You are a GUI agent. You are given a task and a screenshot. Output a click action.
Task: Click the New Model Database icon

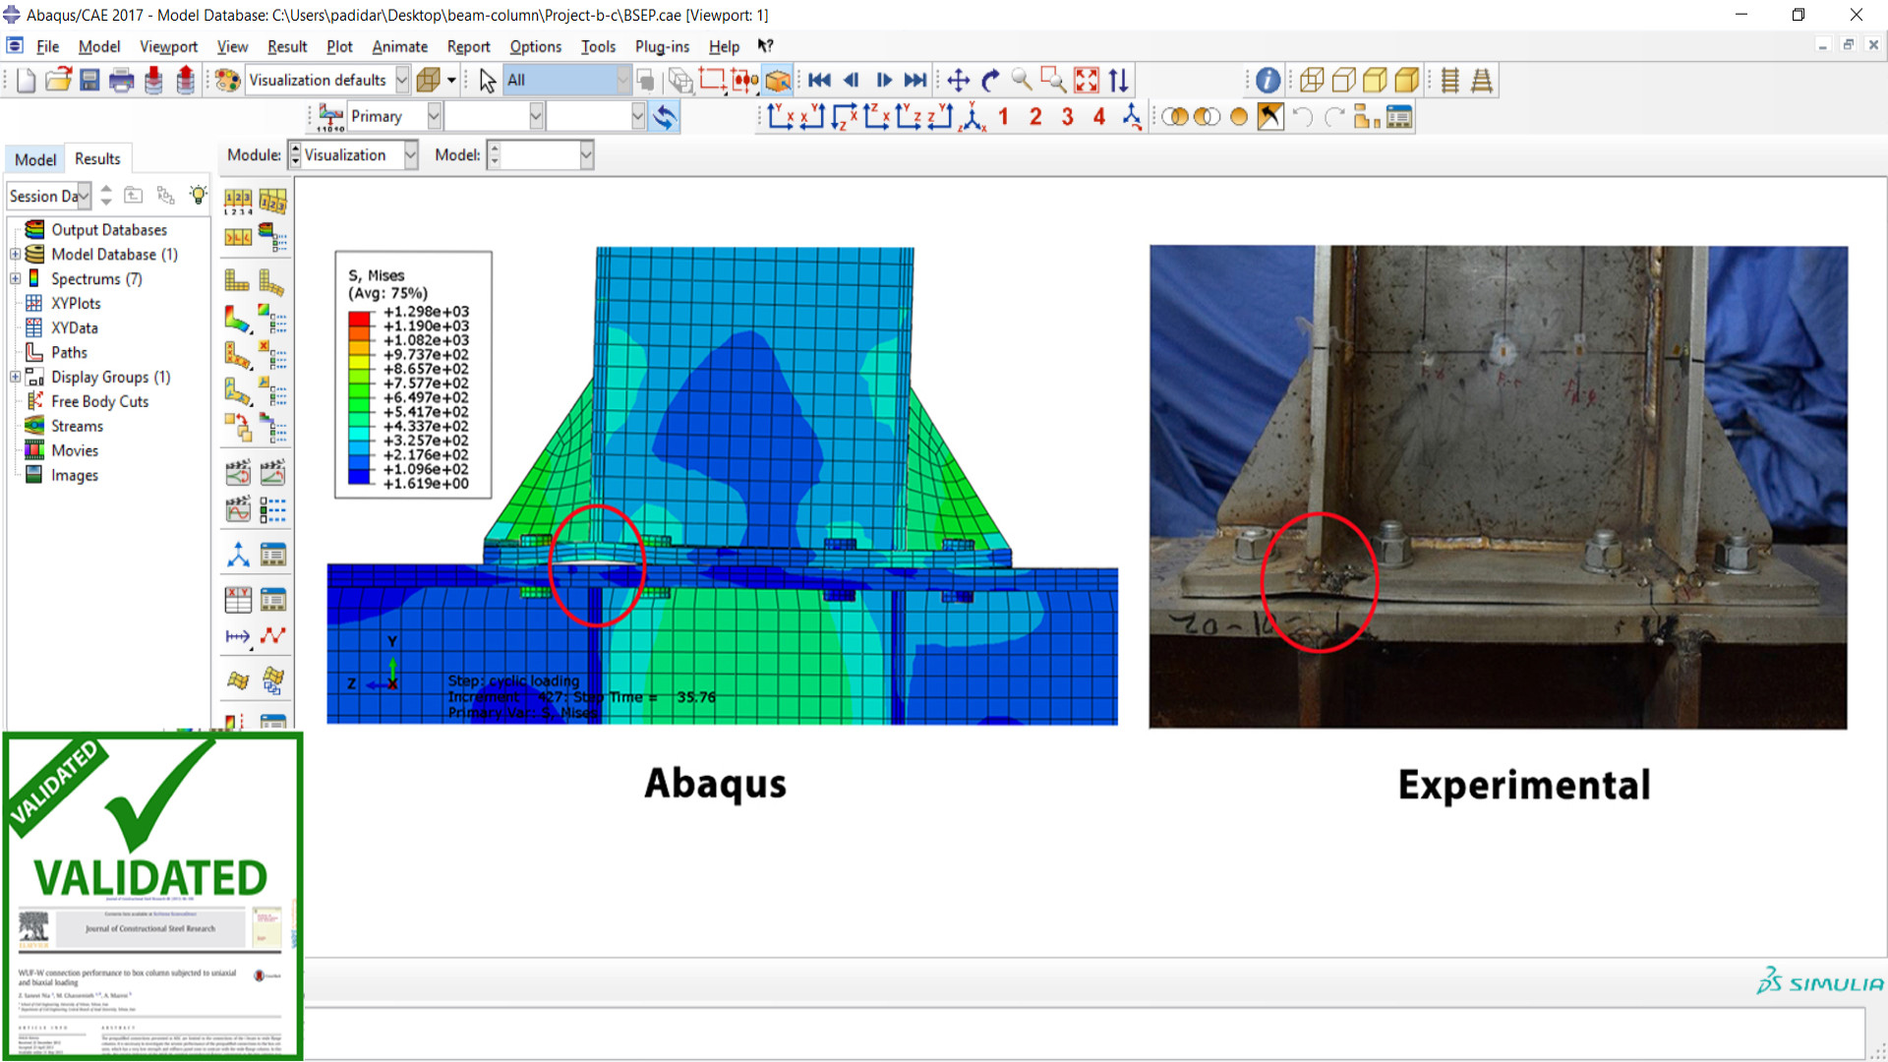click(27, 81)
